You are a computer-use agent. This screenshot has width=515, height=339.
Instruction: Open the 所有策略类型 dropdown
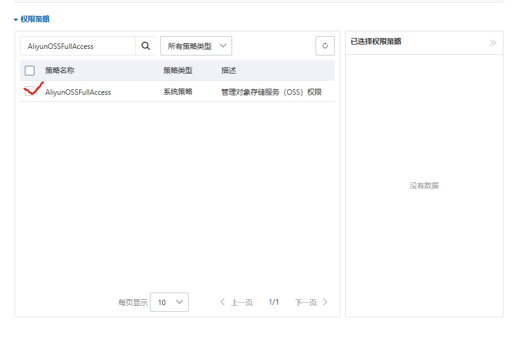pos(196,46)
